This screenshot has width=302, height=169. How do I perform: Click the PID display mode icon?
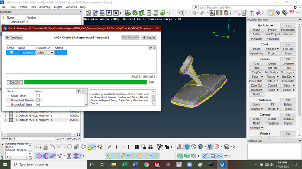(180, 147)
